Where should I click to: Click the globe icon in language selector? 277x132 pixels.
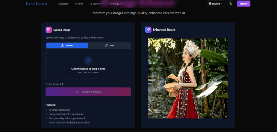[x=210, y=4]
